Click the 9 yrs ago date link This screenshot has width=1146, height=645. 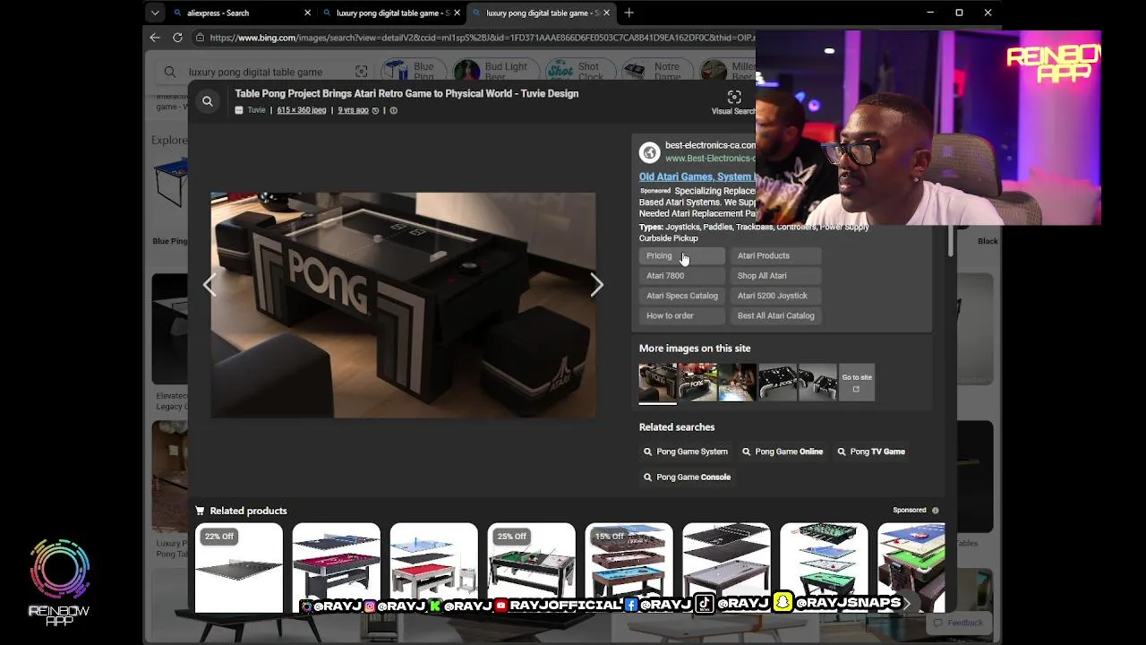point(353,110)
